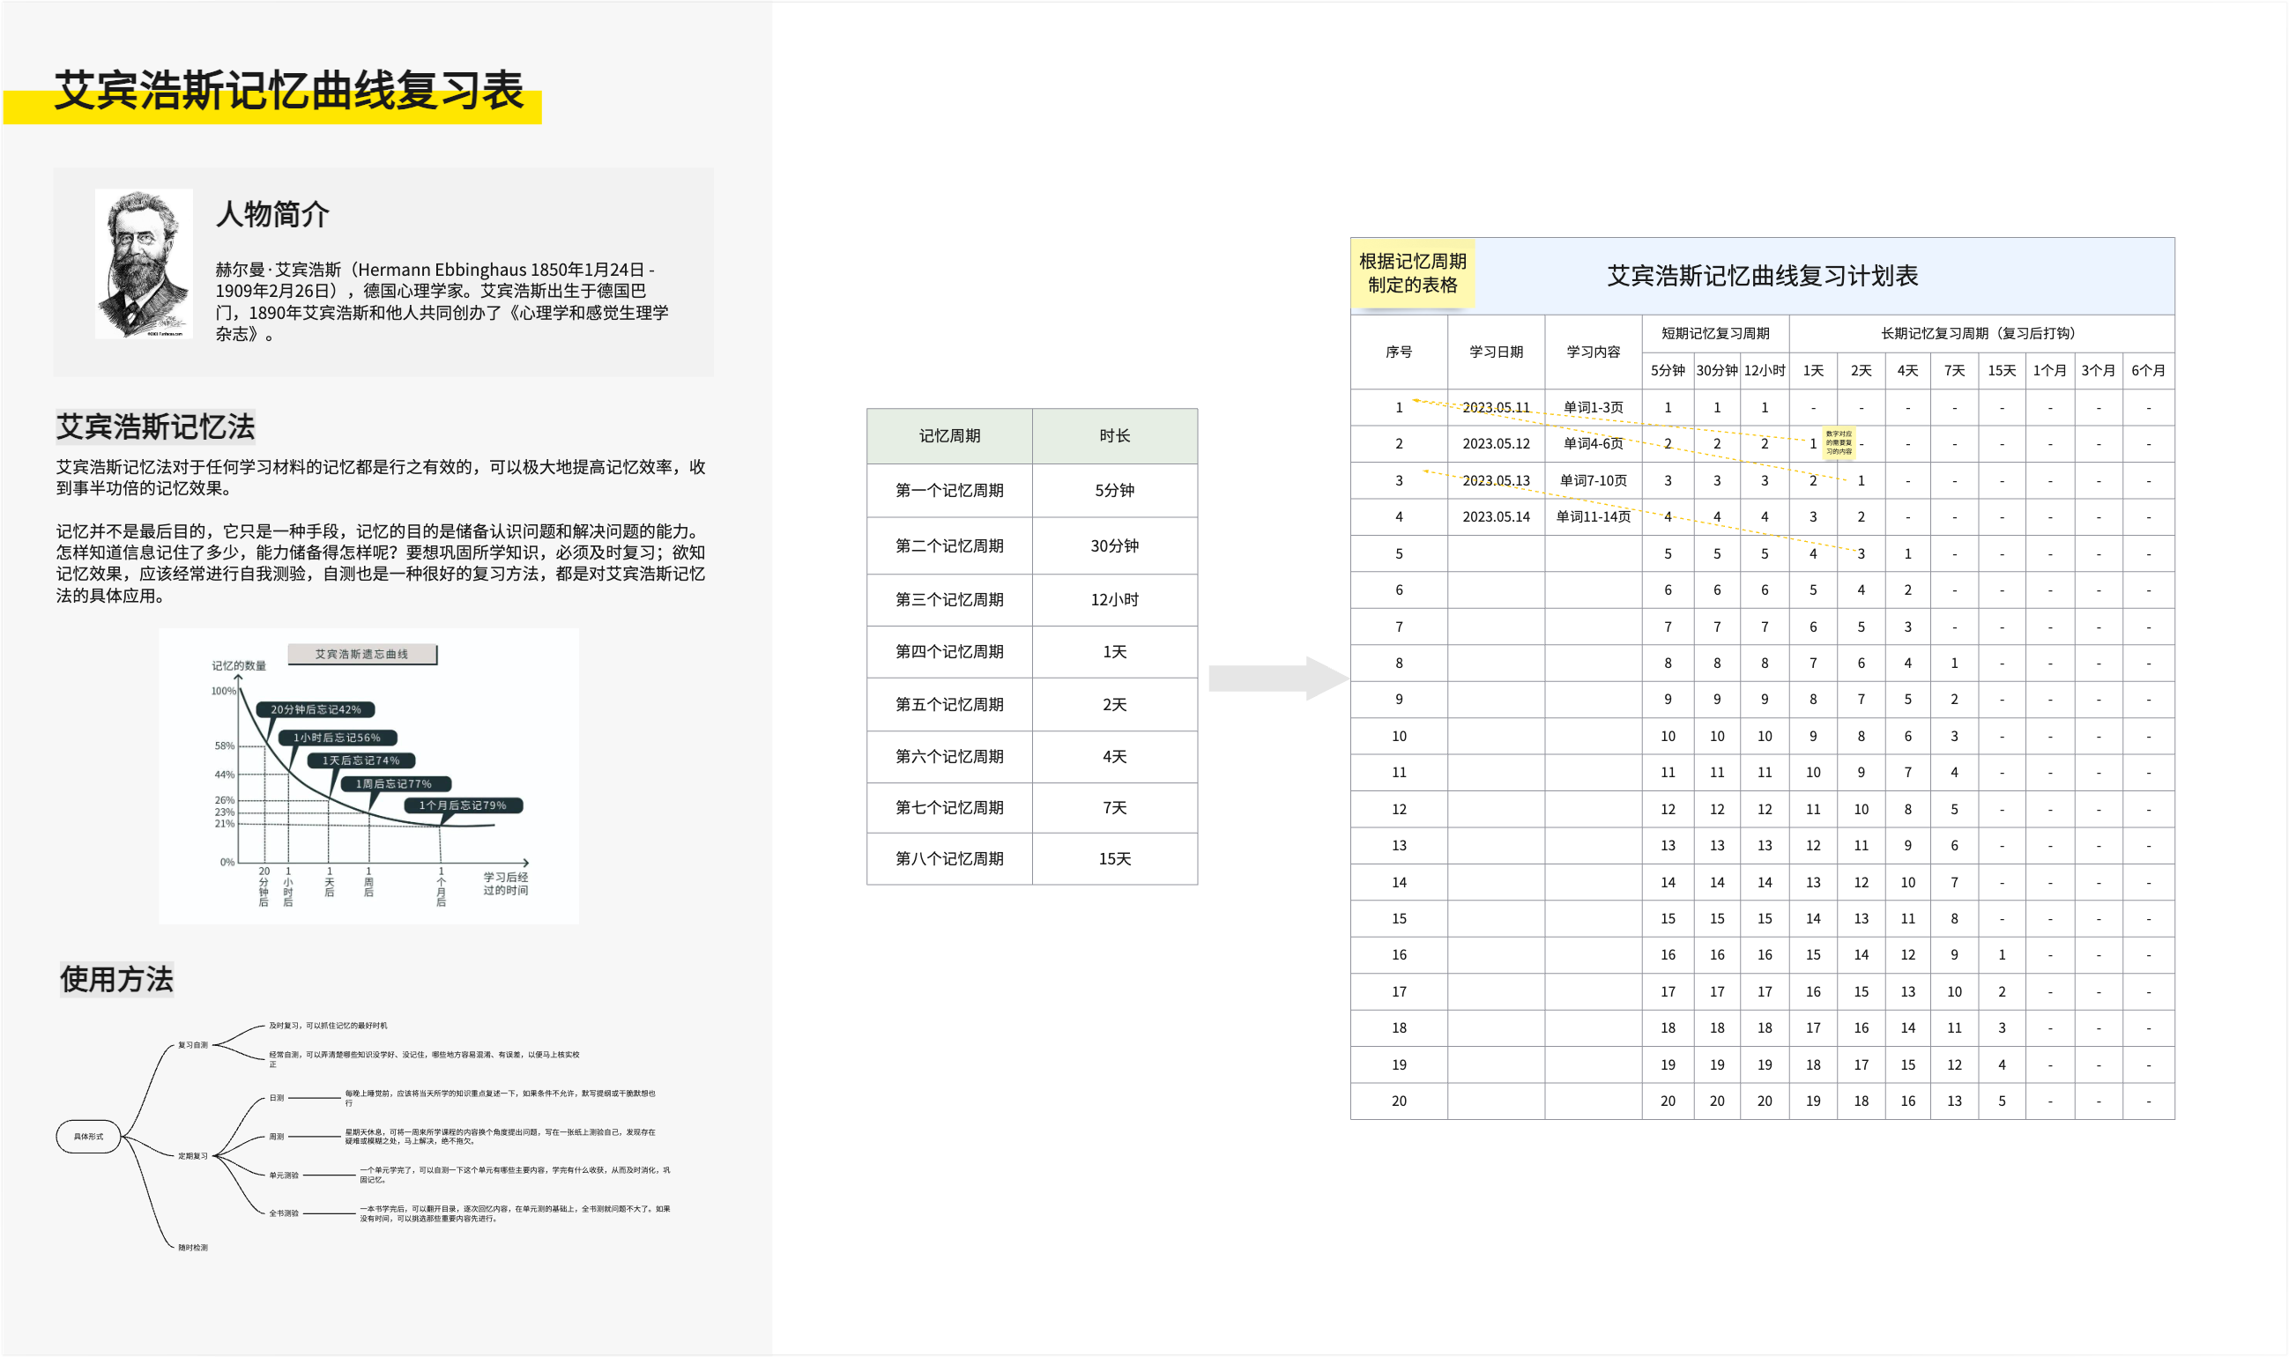Click the 单词4-6页 content cell
The height and width of the screenshot is (1357, 2289).
click(1593, 444)
